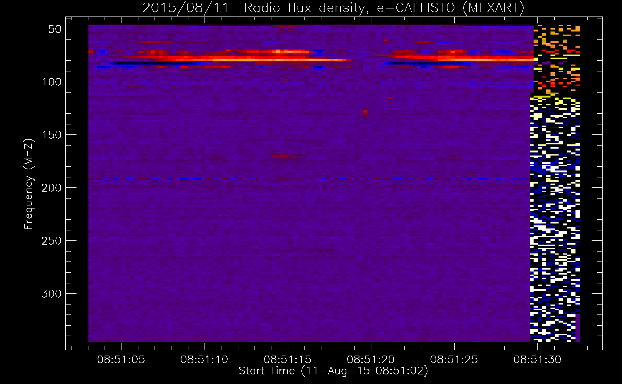Click the small red spot near 130 MHz
622x384 pixels.
365,114
